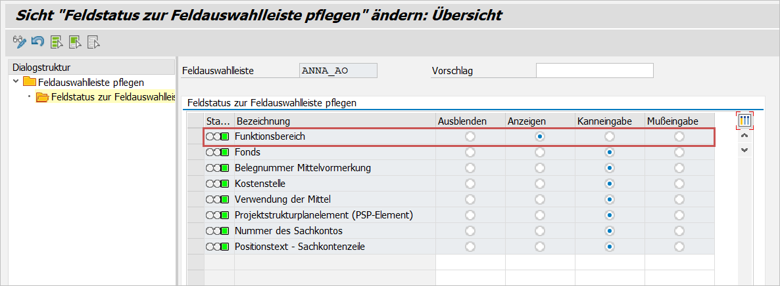780x286 pixels.
Task: Click the Kanneingabe column header
Action: tap(605, 121)
